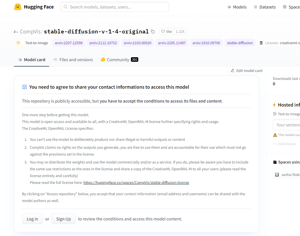The image size is (300, 236).
Task: Click the Sign Up button
Action: click(x=64, y=219)
